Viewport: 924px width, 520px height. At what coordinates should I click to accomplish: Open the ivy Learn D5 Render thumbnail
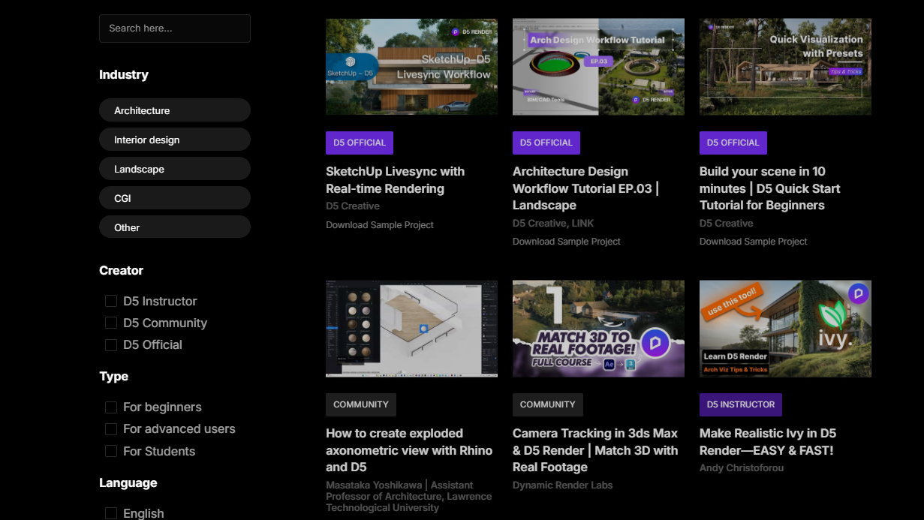click(785, 329)
